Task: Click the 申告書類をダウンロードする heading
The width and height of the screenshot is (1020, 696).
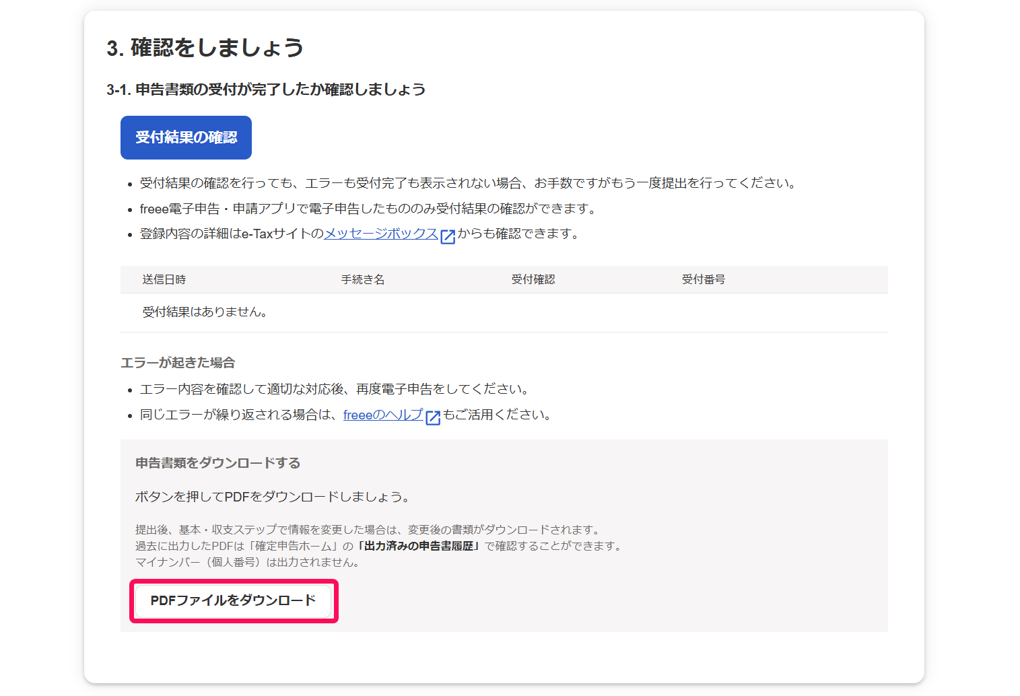Action: (x=218, y=463)
